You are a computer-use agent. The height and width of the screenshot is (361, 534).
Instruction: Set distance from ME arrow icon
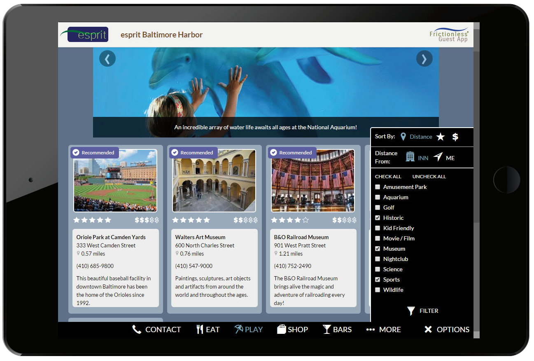point(438,157)
